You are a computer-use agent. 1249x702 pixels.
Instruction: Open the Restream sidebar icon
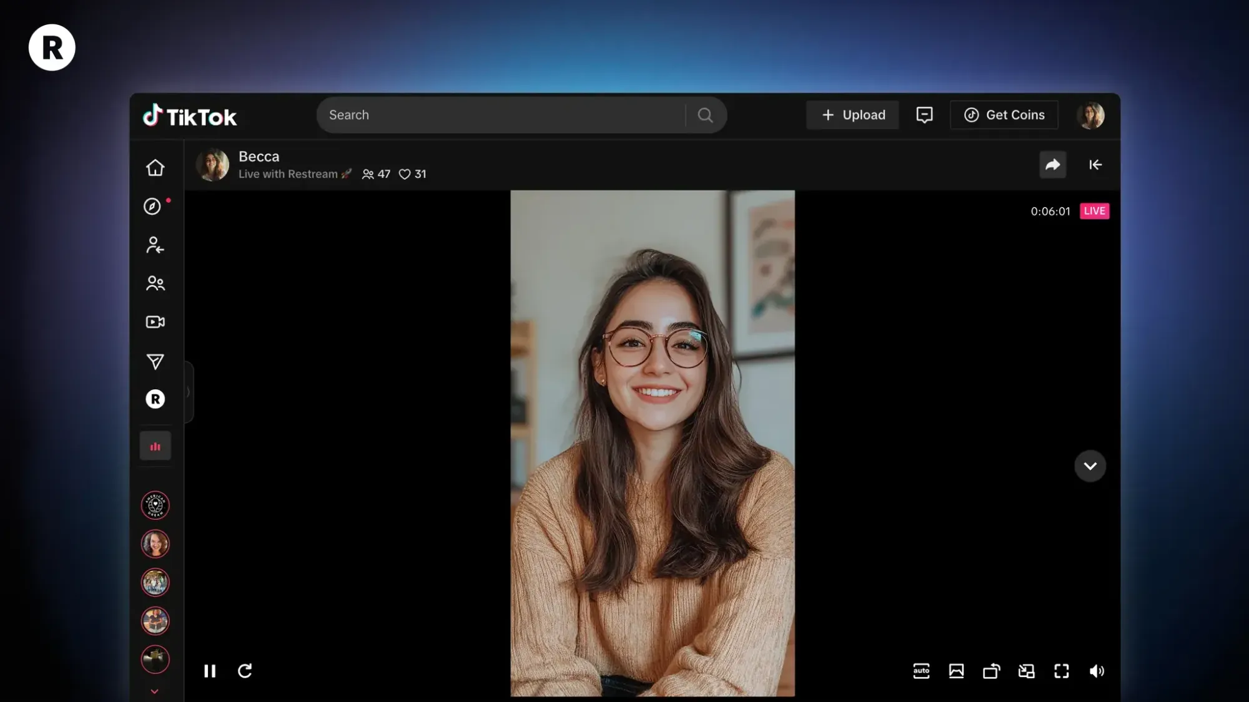point(155,399)
